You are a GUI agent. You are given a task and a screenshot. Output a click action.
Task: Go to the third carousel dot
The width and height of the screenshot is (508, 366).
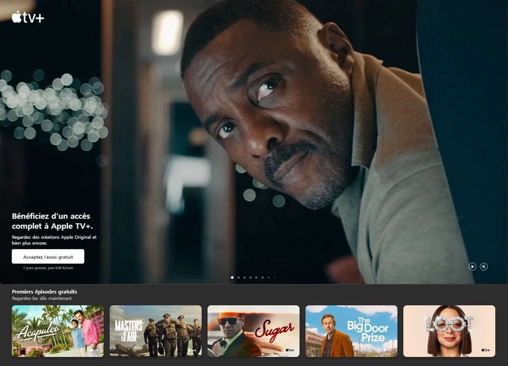(244, 277)
